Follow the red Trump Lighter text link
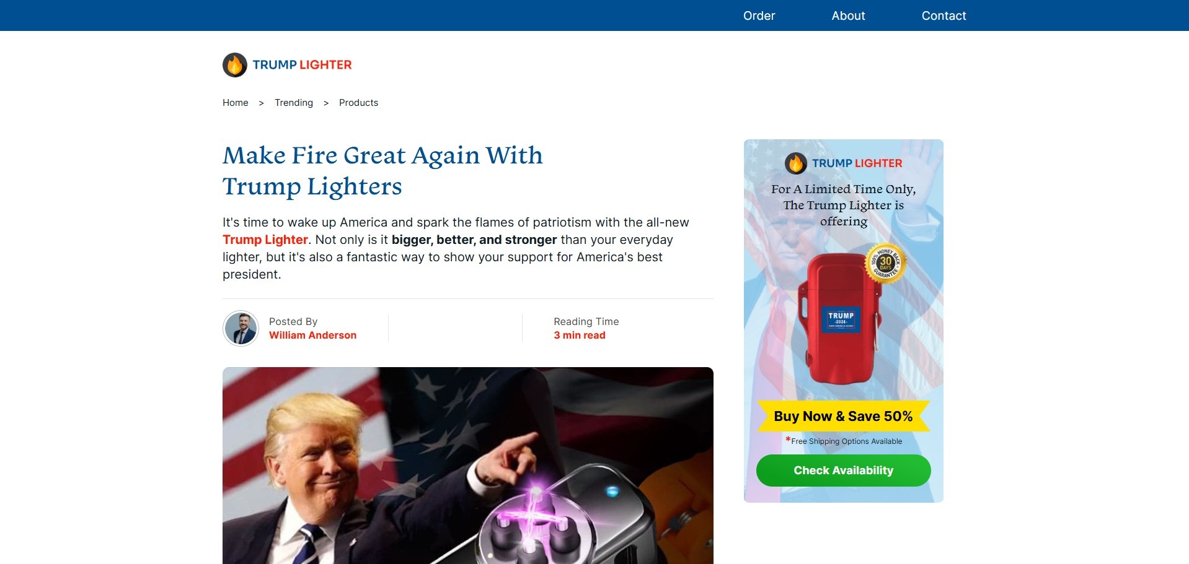1189x564 pixels. (265, 240)
